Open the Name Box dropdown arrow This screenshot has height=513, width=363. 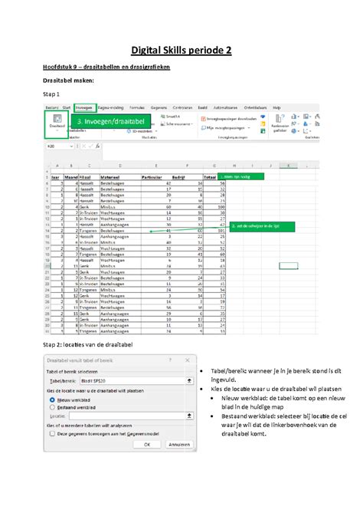tap(71, 146)
